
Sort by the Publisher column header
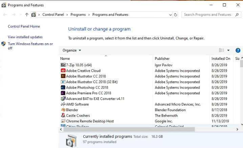click(x=162, y=58)
